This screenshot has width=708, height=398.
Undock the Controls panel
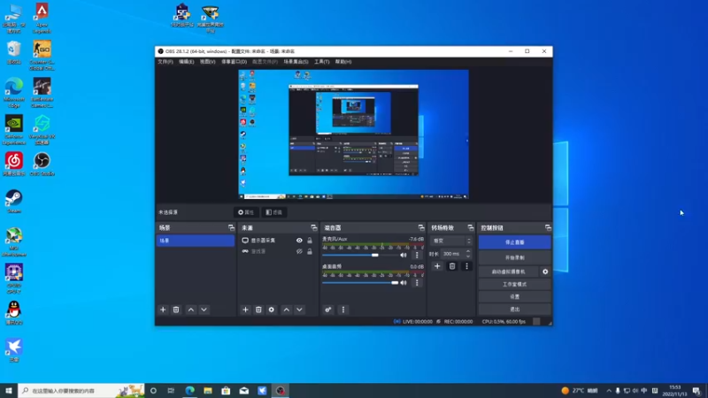pos(548,228)
